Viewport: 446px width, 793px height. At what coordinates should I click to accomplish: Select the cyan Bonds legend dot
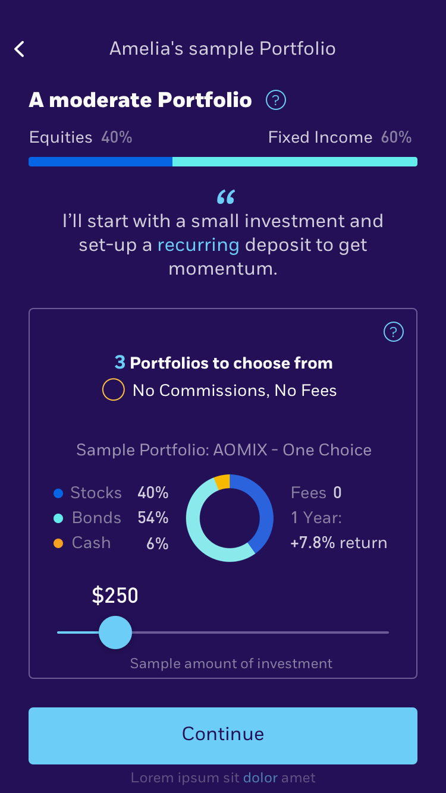click(x=58, y=517)
